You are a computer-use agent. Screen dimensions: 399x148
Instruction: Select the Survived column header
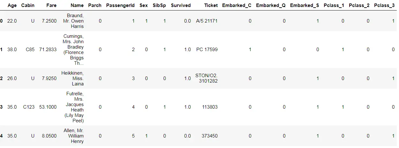(181, 5)
